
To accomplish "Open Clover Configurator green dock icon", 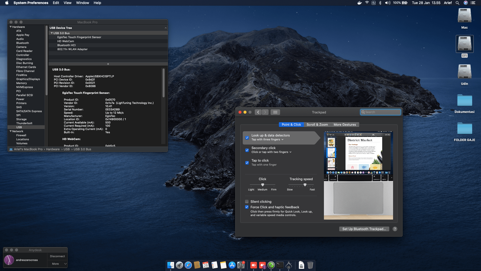I will click(x=271, y=265).
